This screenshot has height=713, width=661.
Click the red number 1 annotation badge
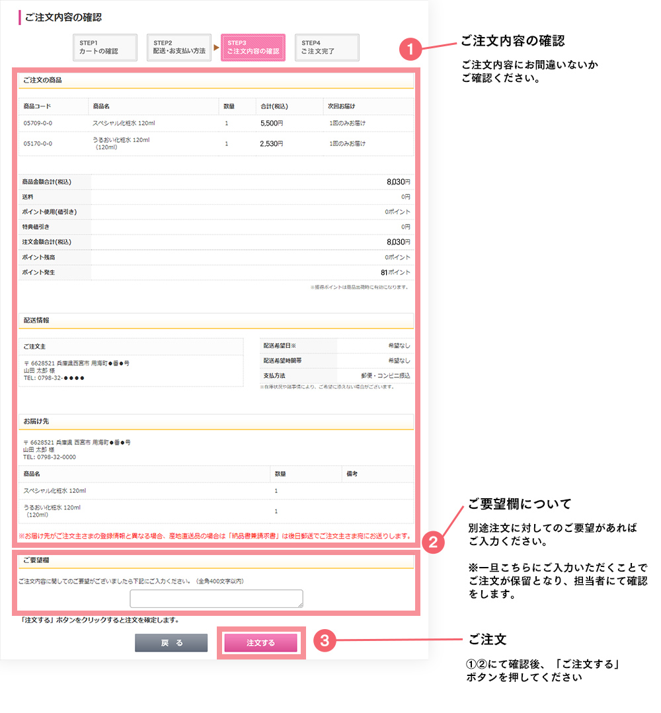point(410,50)
